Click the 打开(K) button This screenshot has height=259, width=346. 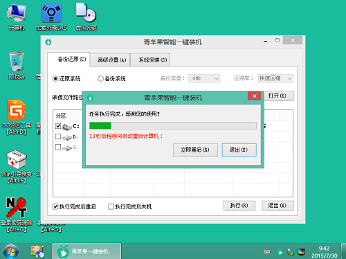pos(278,96)
